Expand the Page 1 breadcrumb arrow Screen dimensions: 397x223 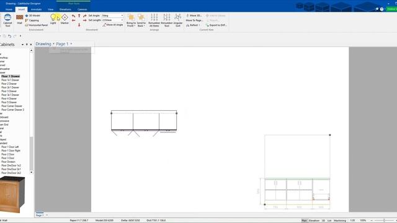pyautogui.click(x=71, y=44)
